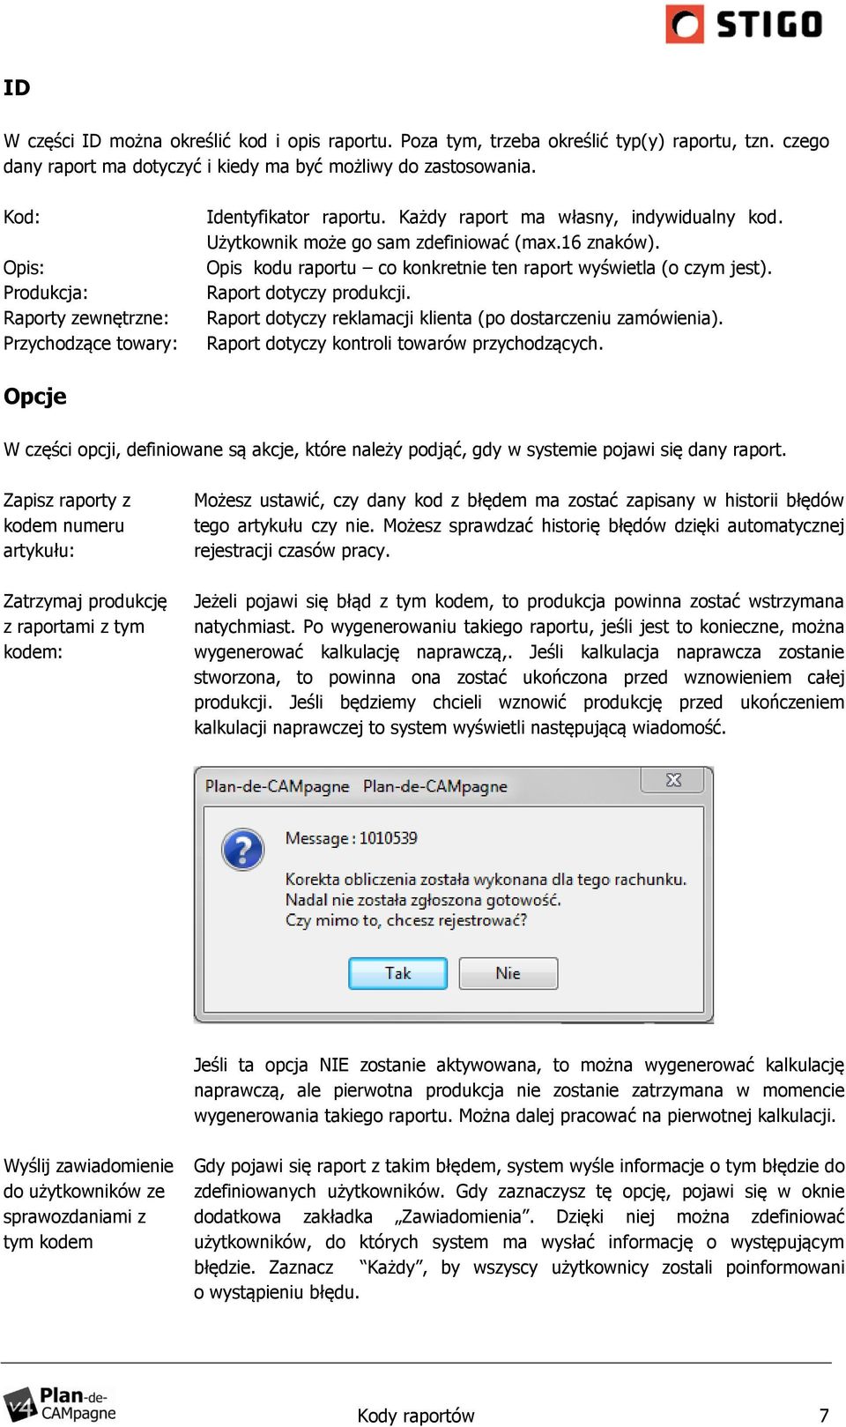Click the 'Kod:' label
846x1427 pixels.
pyautogui.click(x=22, y=217)
